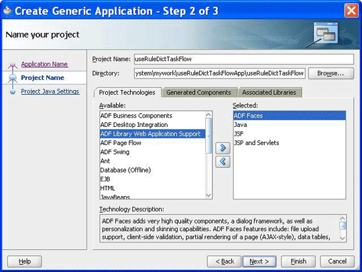Pick ADF Library Web Application Support
The image size is (362, 272).
[x=152, y=134]
